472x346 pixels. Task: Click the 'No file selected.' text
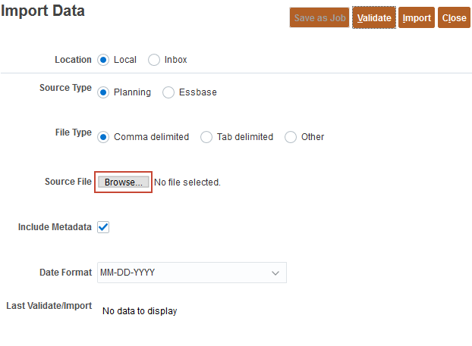(187, 182)
